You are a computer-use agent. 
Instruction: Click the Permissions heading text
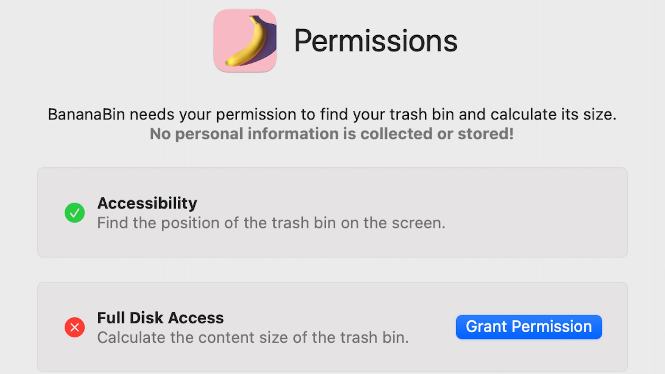coord(376,41)
